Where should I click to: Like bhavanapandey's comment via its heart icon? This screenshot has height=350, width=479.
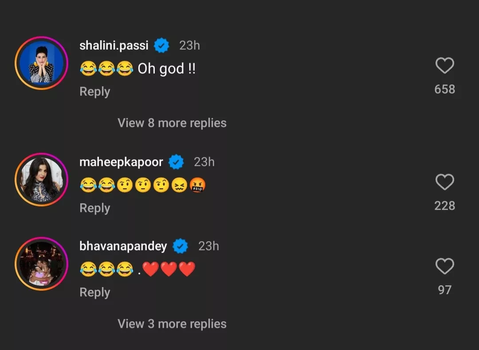coord(445,266)
